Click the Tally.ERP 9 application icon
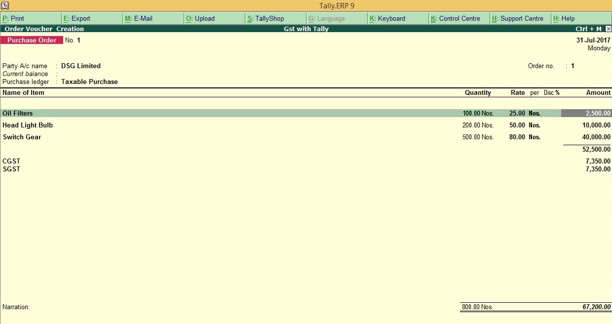The image size is (612, 324). (5, 5)
